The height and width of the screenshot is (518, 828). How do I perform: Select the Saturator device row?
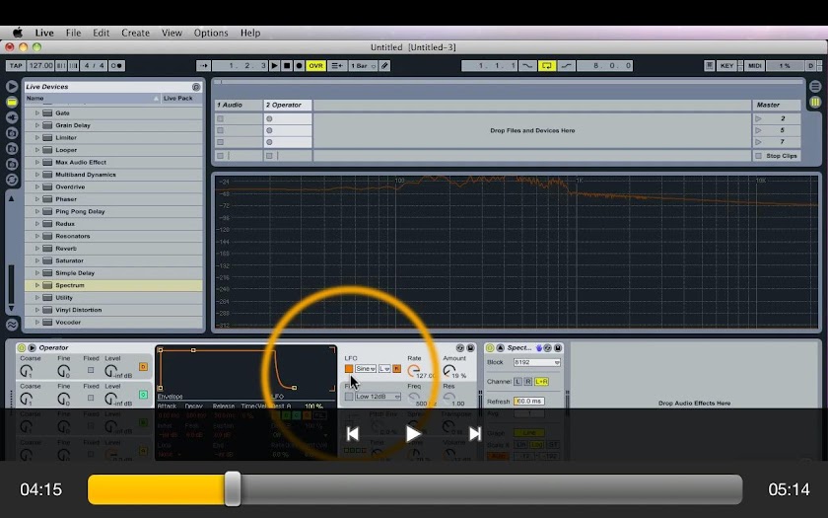[113, 260]
